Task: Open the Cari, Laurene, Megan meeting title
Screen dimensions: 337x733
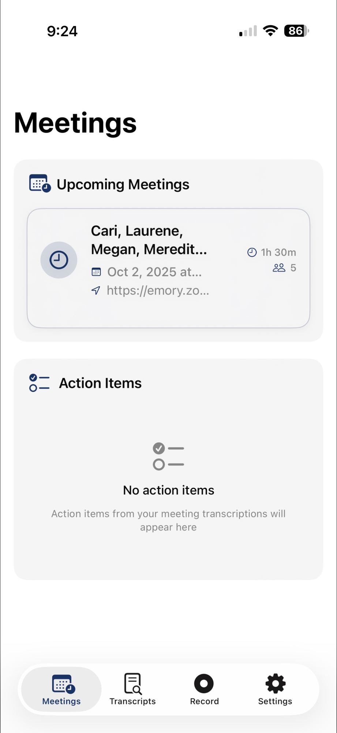Action: tap(149, 240)
